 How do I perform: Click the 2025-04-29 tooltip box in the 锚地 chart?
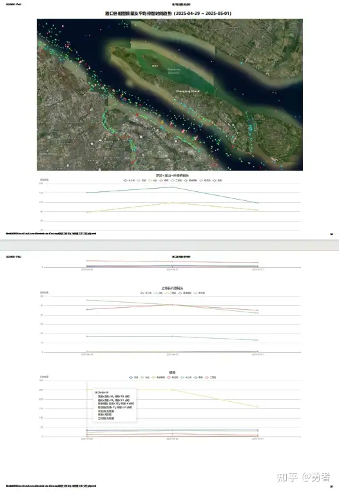point(115,405)
